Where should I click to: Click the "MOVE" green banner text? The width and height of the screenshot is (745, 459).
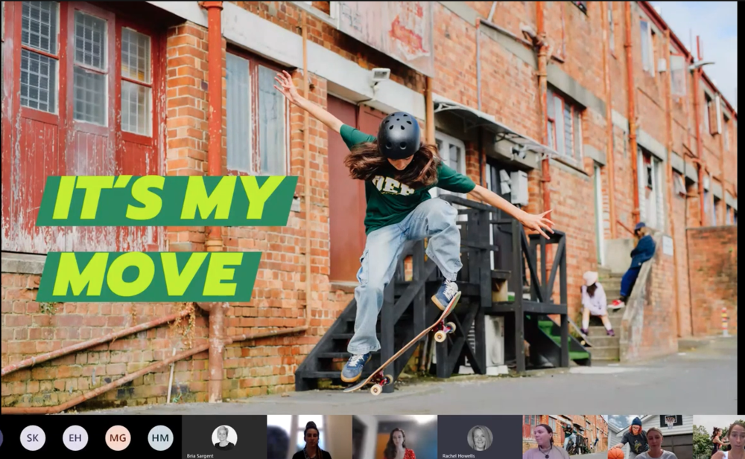pyautogui.click(x=149, y=275)
